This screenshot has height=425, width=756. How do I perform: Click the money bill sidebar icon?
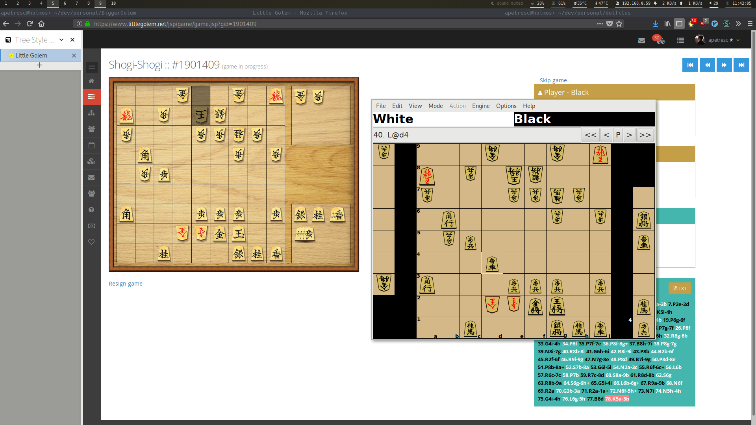click(x=91, y=226)
